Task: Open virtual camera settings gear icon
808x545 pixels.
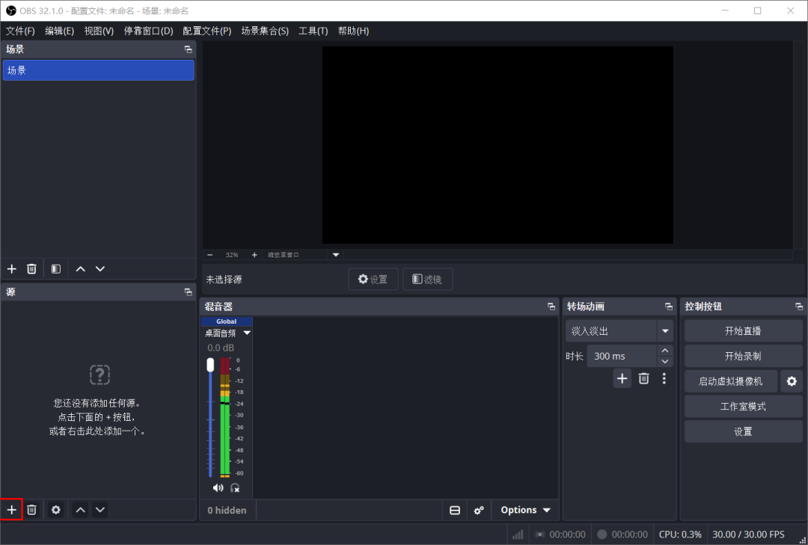Action: (x=791, y=381)
